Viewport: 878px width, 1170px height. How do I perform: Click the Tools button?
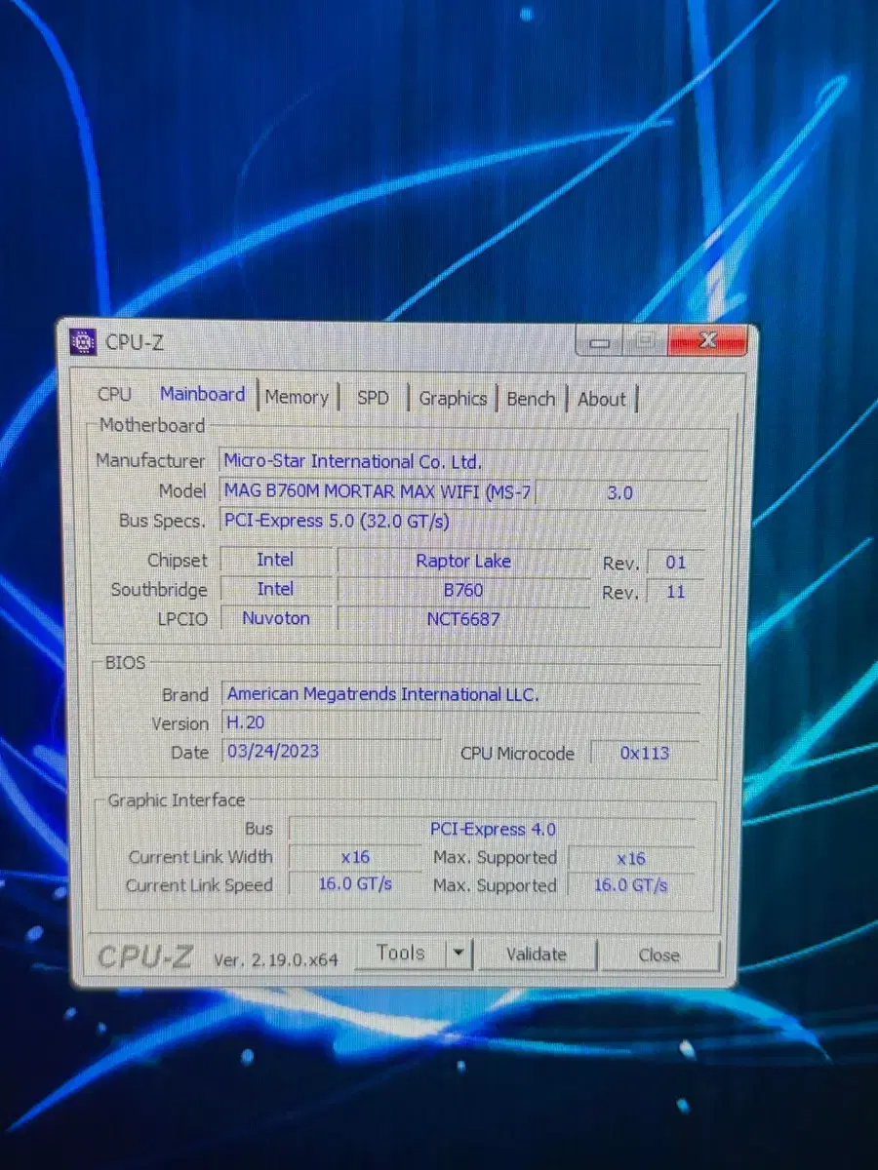(400, 954)
